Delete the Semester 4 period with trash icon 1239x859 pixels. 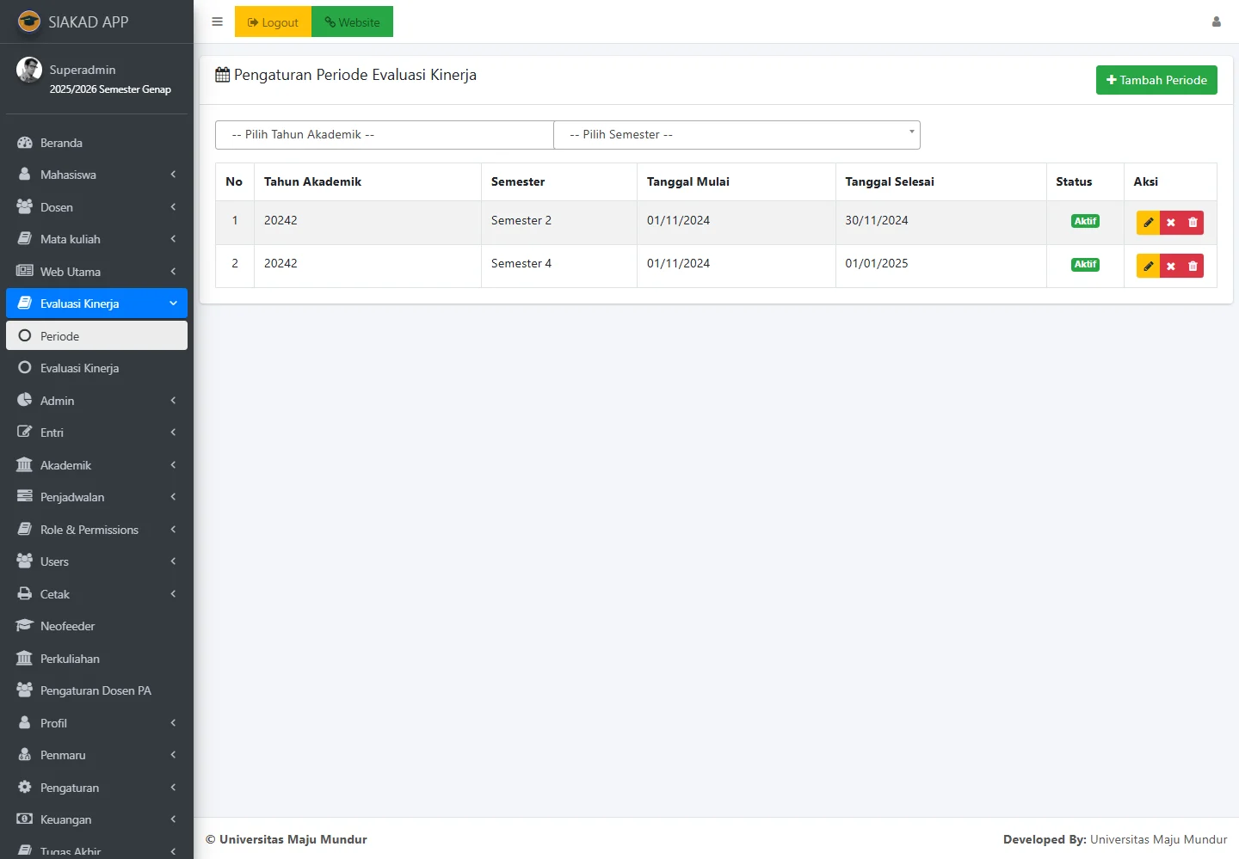(x=1193, y=266)
